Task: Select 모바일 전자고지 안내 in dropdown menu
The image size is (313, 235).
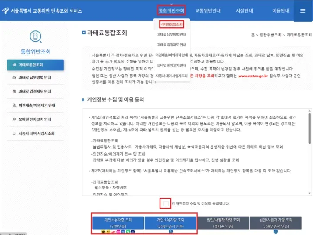Action: click(172, 66)
